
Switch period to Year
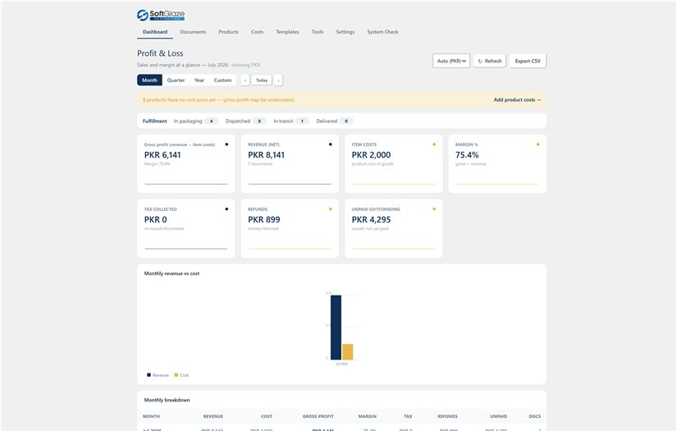point(199,80)
